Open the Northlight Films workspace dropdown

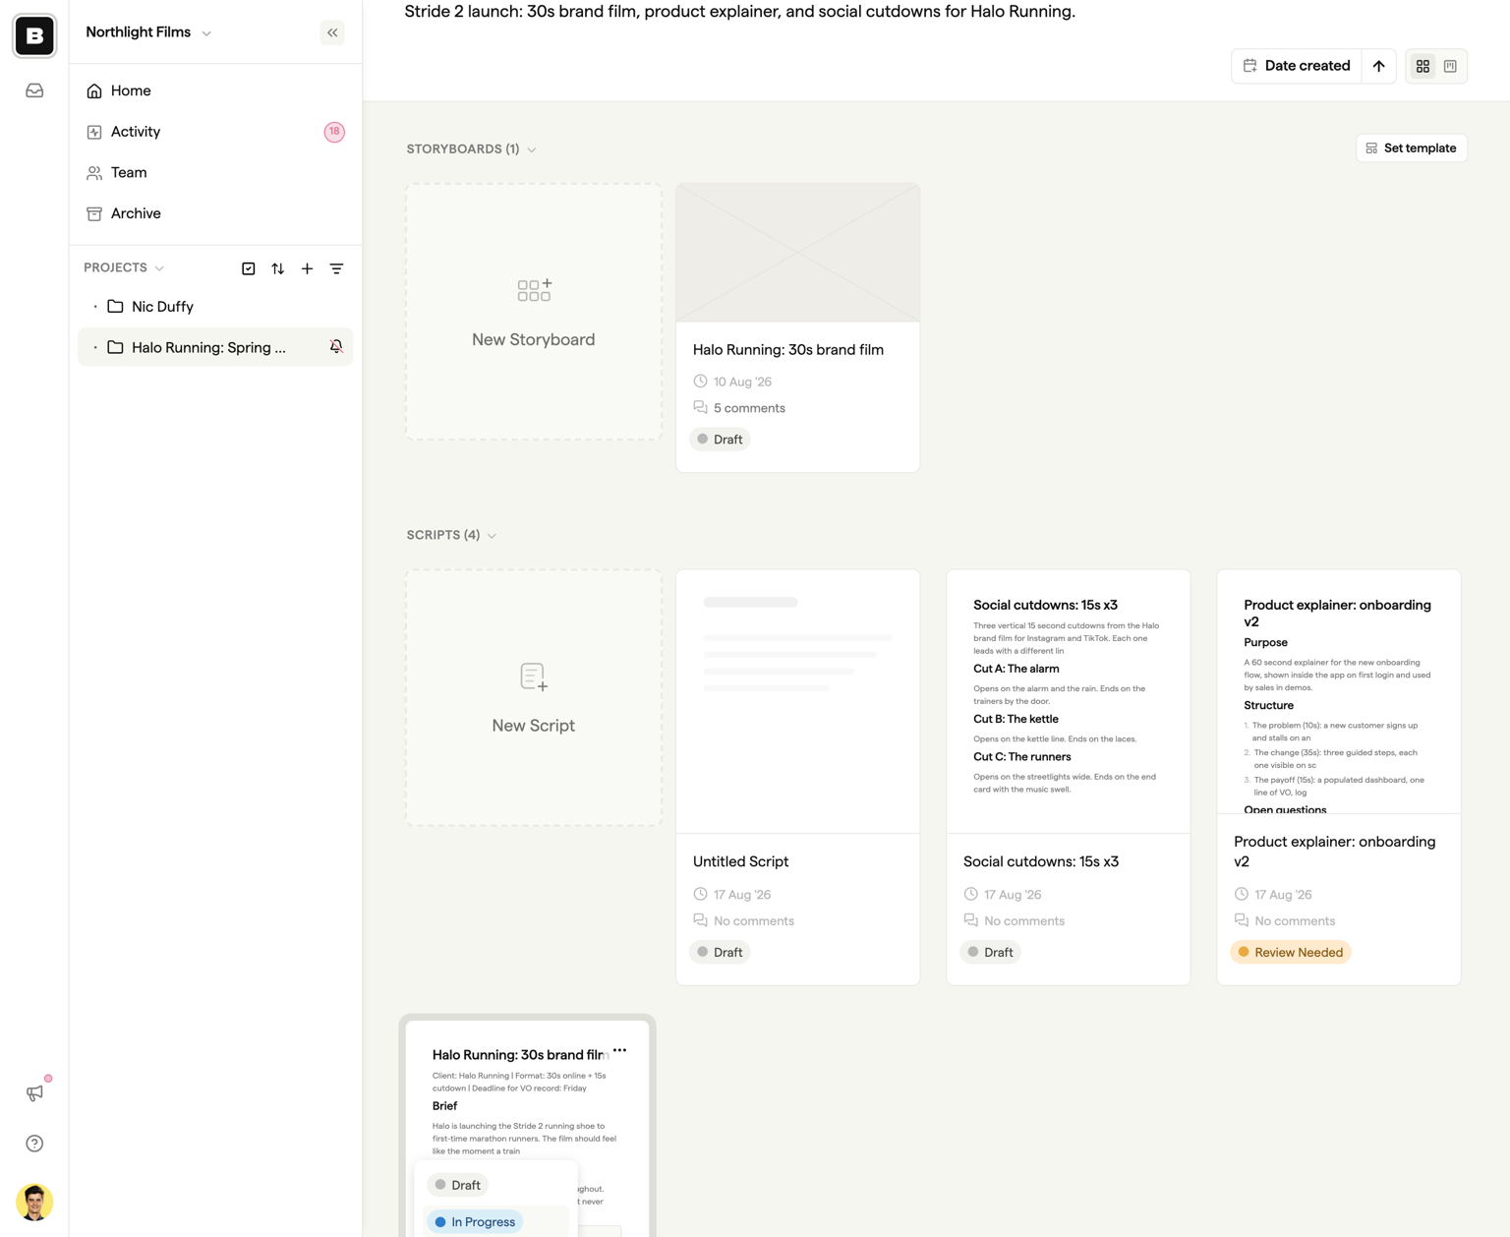click(148, 32)
